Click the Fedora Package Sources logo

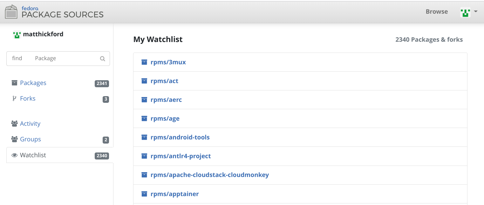click(54, 12)
